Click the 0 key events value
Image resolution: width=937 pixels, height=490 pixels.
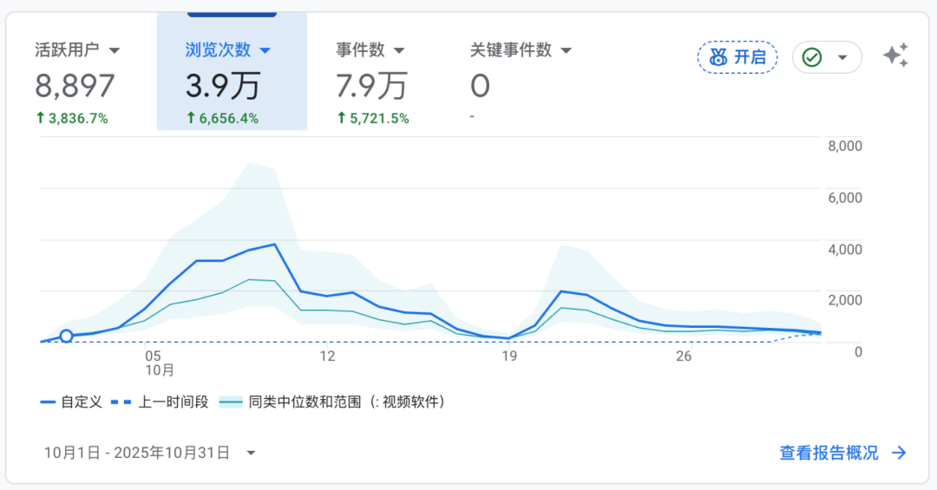click(x=480, y=86)
